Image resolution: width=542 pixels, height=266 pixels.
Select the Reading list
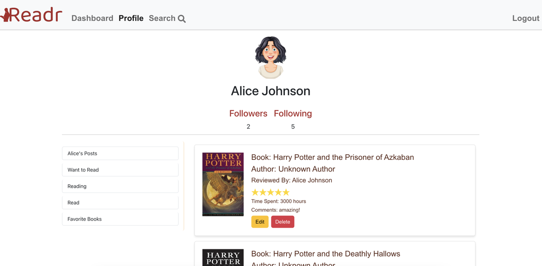pos(120,186)
